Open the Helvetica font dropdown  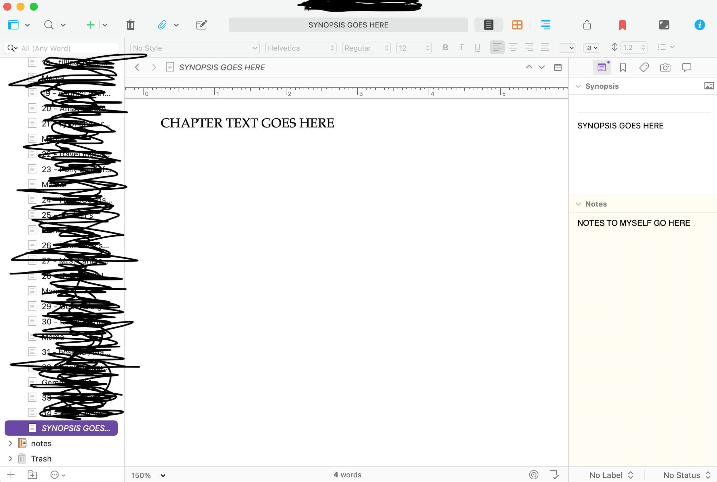(x=301, y=48)
